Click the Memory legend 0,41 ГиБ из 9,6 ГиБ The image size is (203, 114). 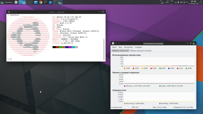[x=137, y=86]
